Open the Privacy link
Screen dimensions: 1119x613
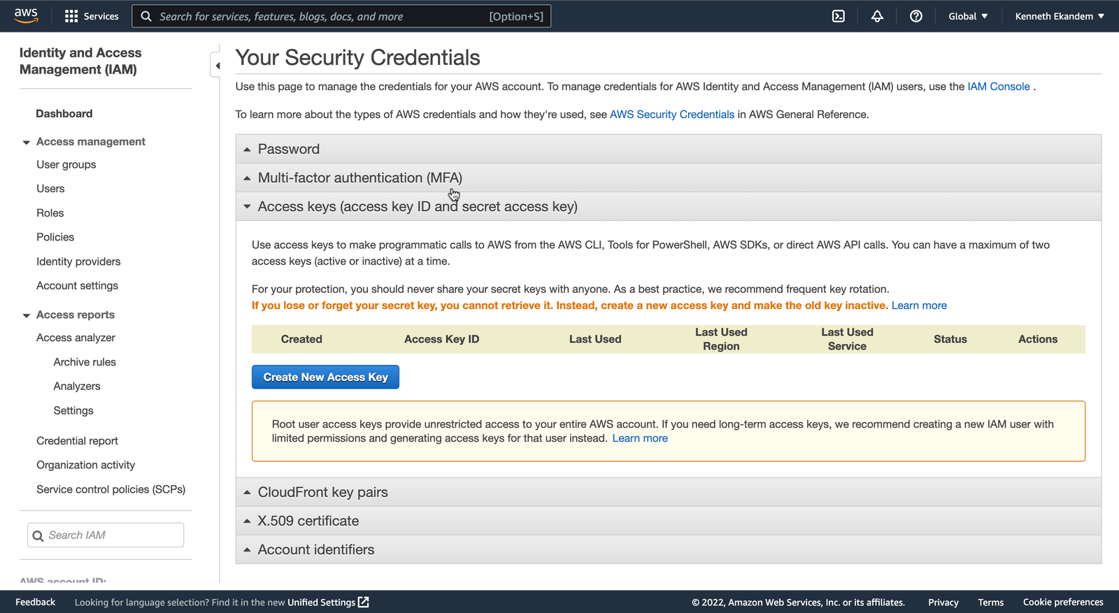(x=943, y=602)
